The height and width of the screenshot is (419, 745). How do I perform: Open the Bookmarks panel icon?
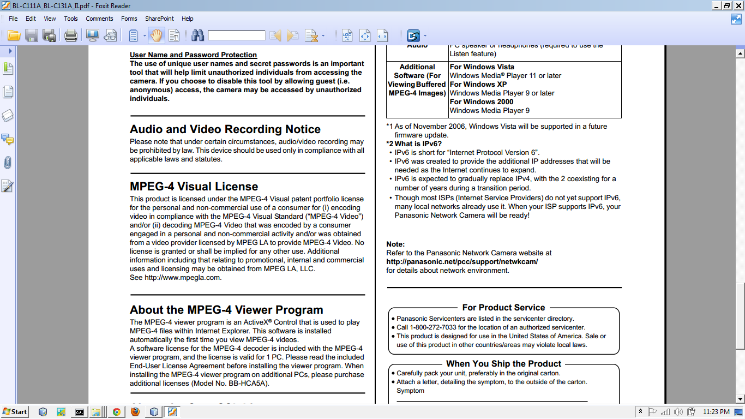pos(8,69)
